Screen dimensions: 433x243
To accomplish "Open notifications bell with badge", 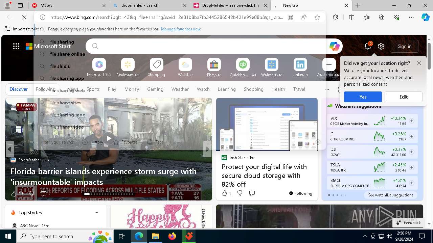I will pyautogui.click(x=368, y=46).
